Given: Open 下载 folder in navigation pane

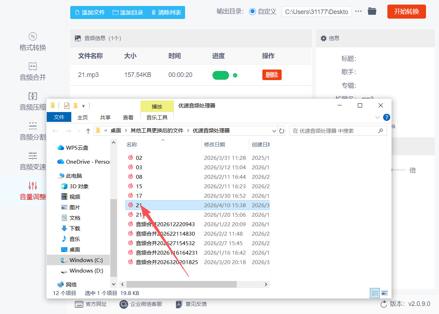Looking at the screenshot, I should (71, 229).
